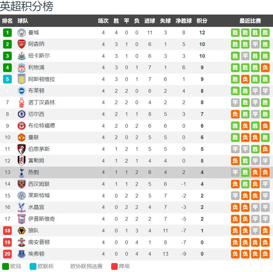273x272 pixels.
Task: Click 利物浦's orange 负 recent result badge
Action: point(265,68)
